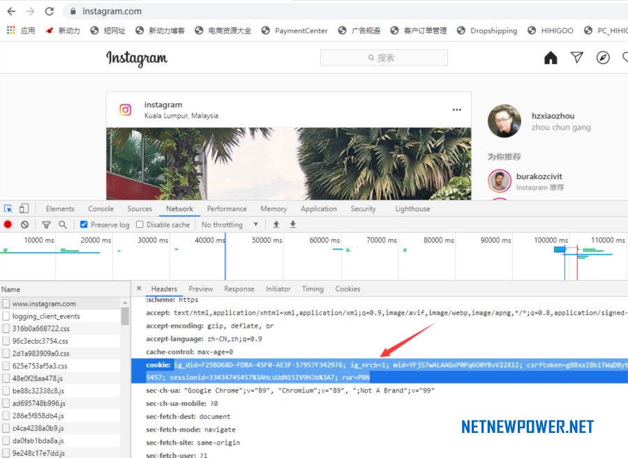Screen dimensions: 628x458
Task: Click the Name column header
Action: (65, 289)
